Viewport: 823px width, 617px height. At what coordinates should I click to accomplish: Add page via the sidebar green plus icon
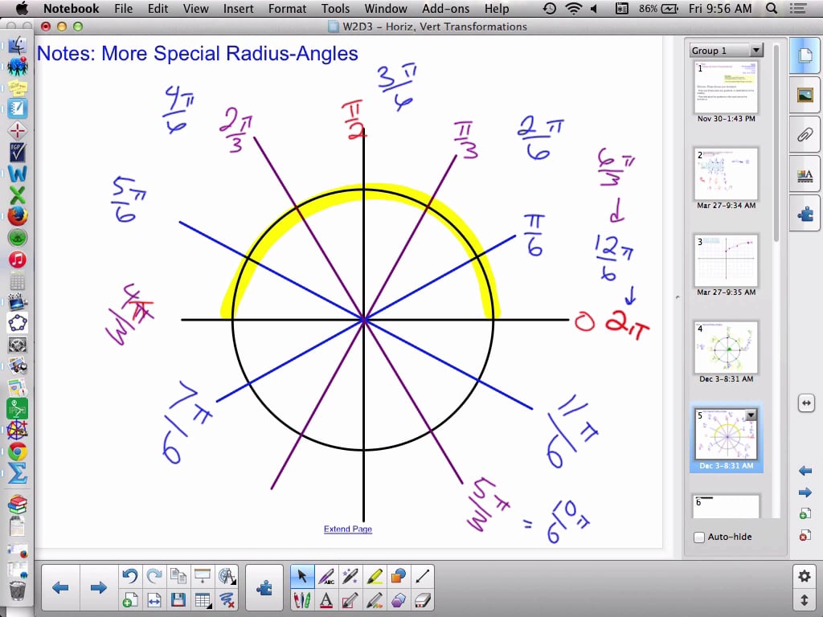805,513
